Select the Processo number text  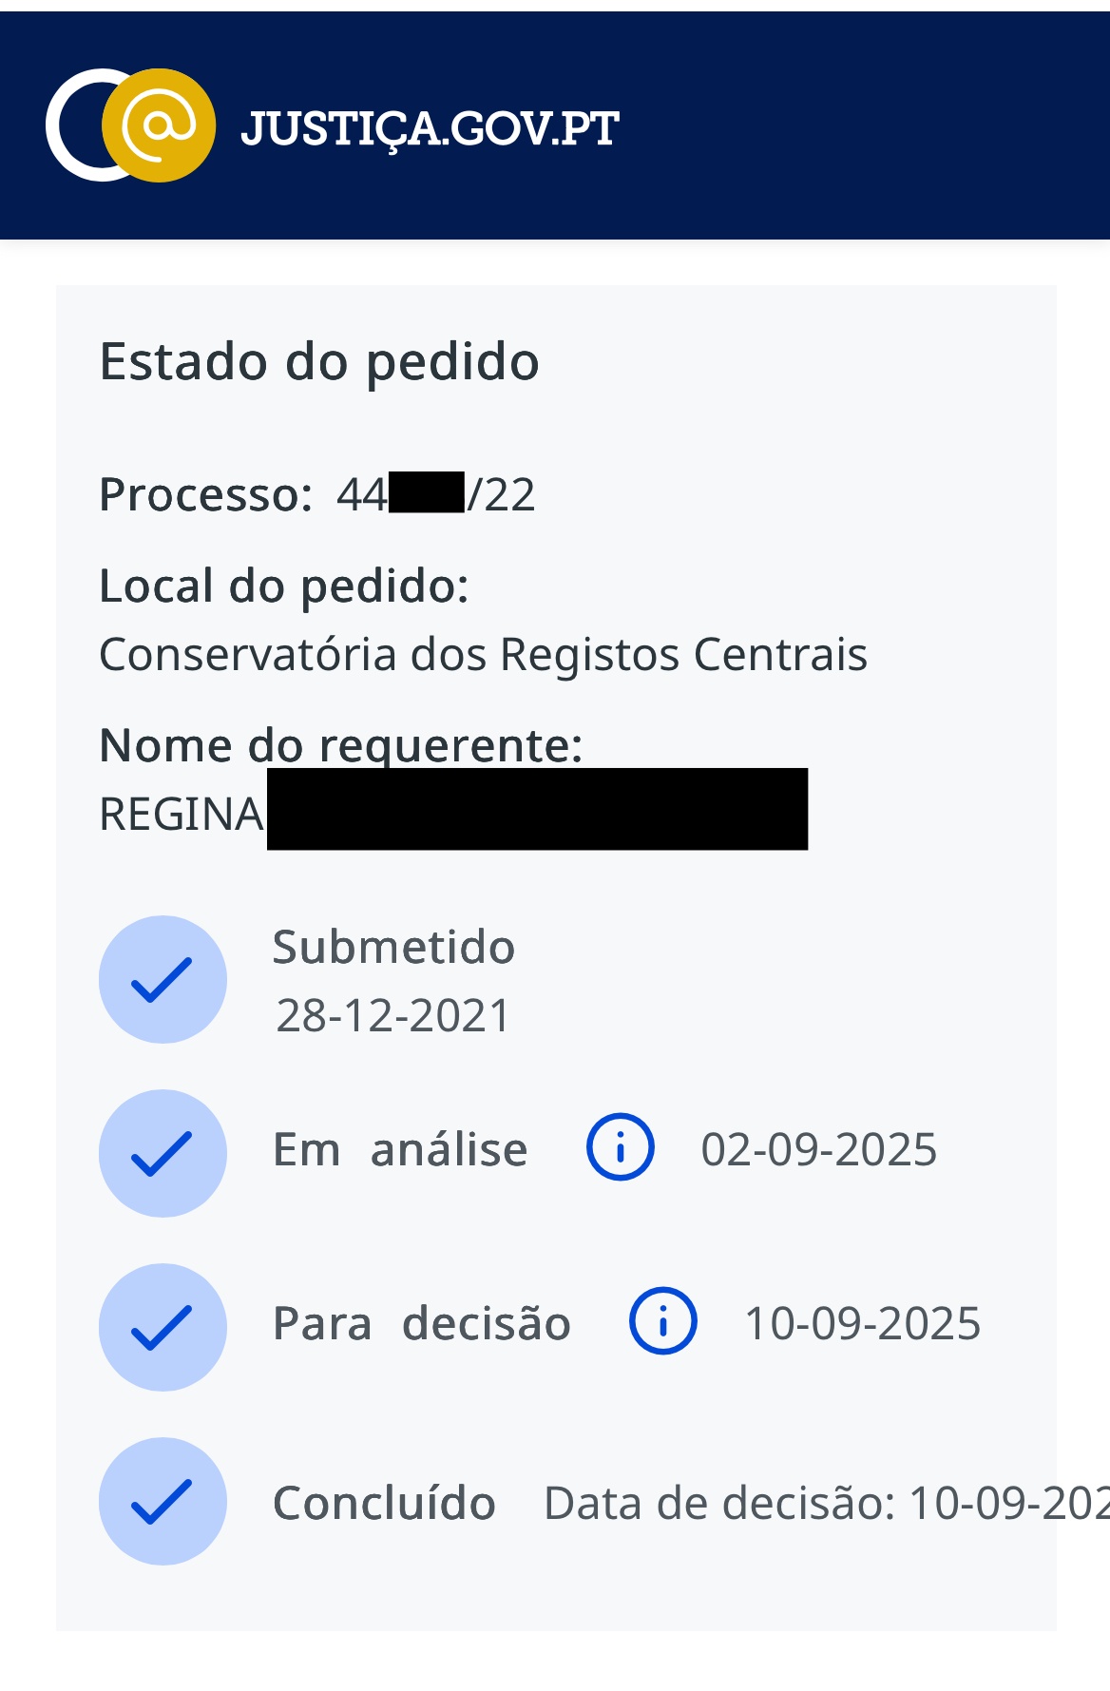point(435,494)
